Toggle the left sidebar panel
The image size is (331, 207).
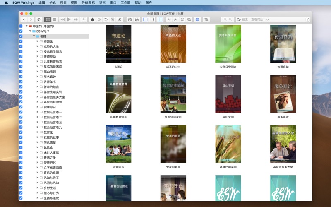pyautogui.click(x=145, y=19)
